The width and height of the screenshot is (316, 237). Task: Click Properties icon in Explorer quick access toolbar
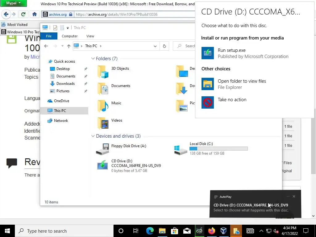[55, 27]
